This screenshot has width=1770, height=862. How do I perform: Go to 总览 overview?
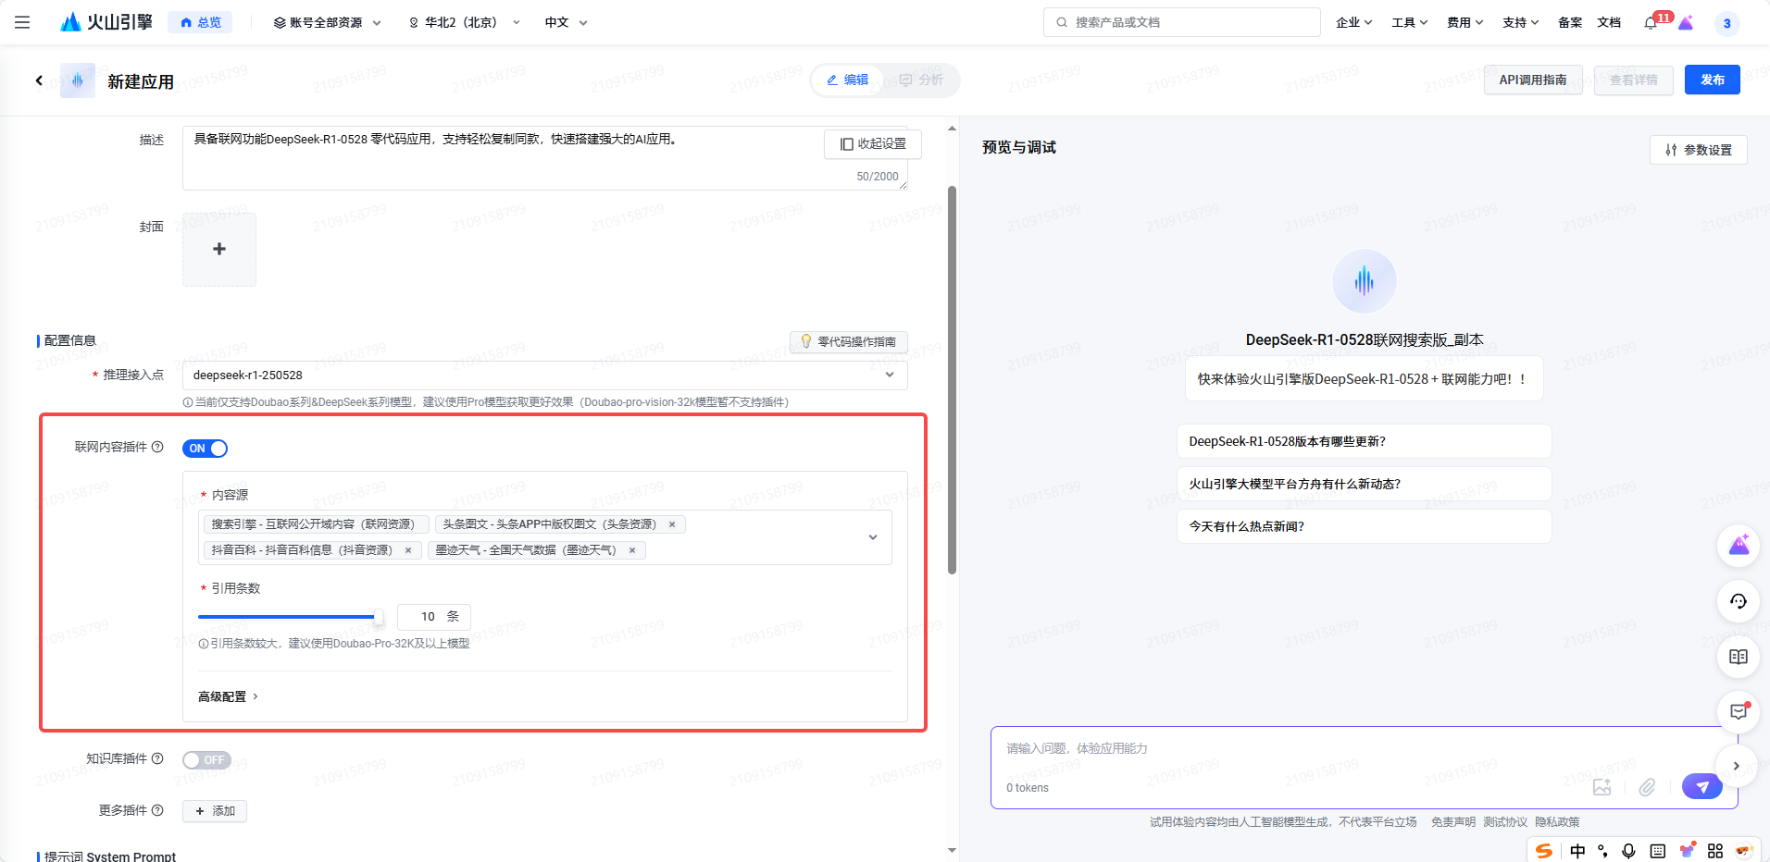coord(200,22)
